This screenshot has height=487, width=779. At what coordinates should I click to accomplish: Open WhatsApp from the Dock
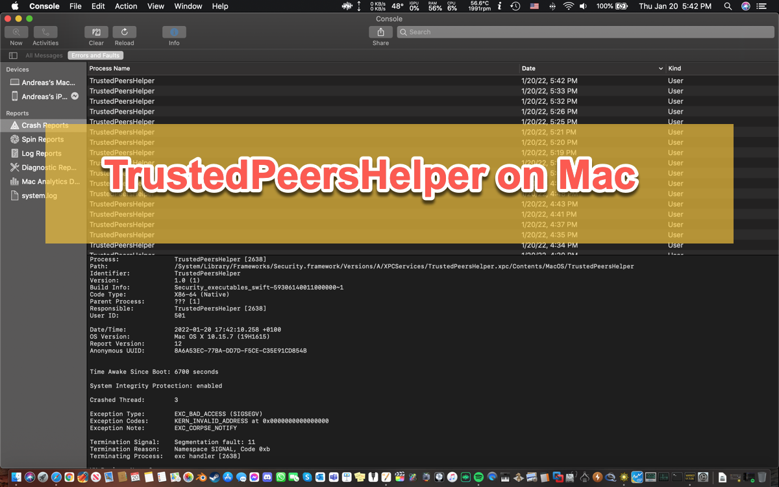coord(280,477)
